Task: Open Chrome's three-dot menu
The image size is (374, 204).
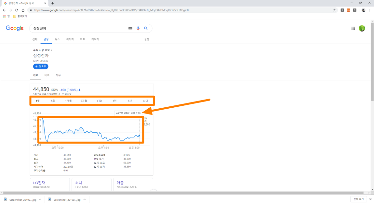Action: pos(370,10)
